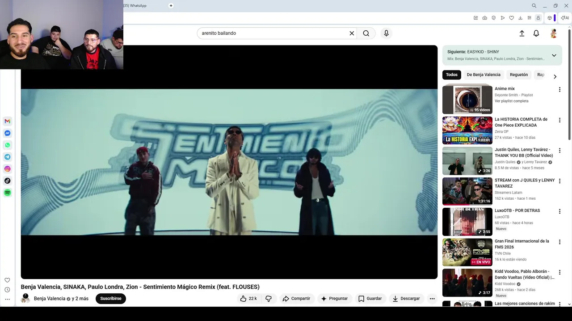Select the 'De Benja Valencia' filter chip
The height and width of the screenshot is (321, 572).
(x=484, y=75)
